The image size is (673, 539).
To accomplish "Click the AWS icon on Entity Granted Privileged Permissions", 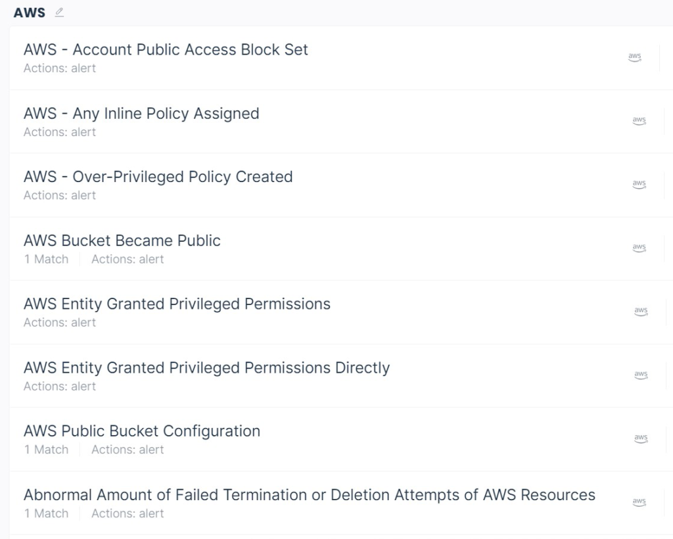I will [x=639, y=312].
